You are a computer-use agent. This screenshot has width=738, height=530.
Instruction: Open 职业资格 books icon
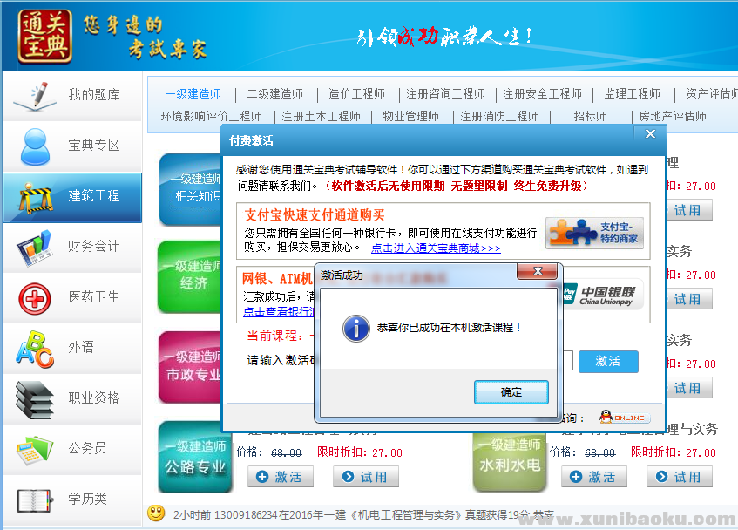pyautogui.click(x=35, y=398)
